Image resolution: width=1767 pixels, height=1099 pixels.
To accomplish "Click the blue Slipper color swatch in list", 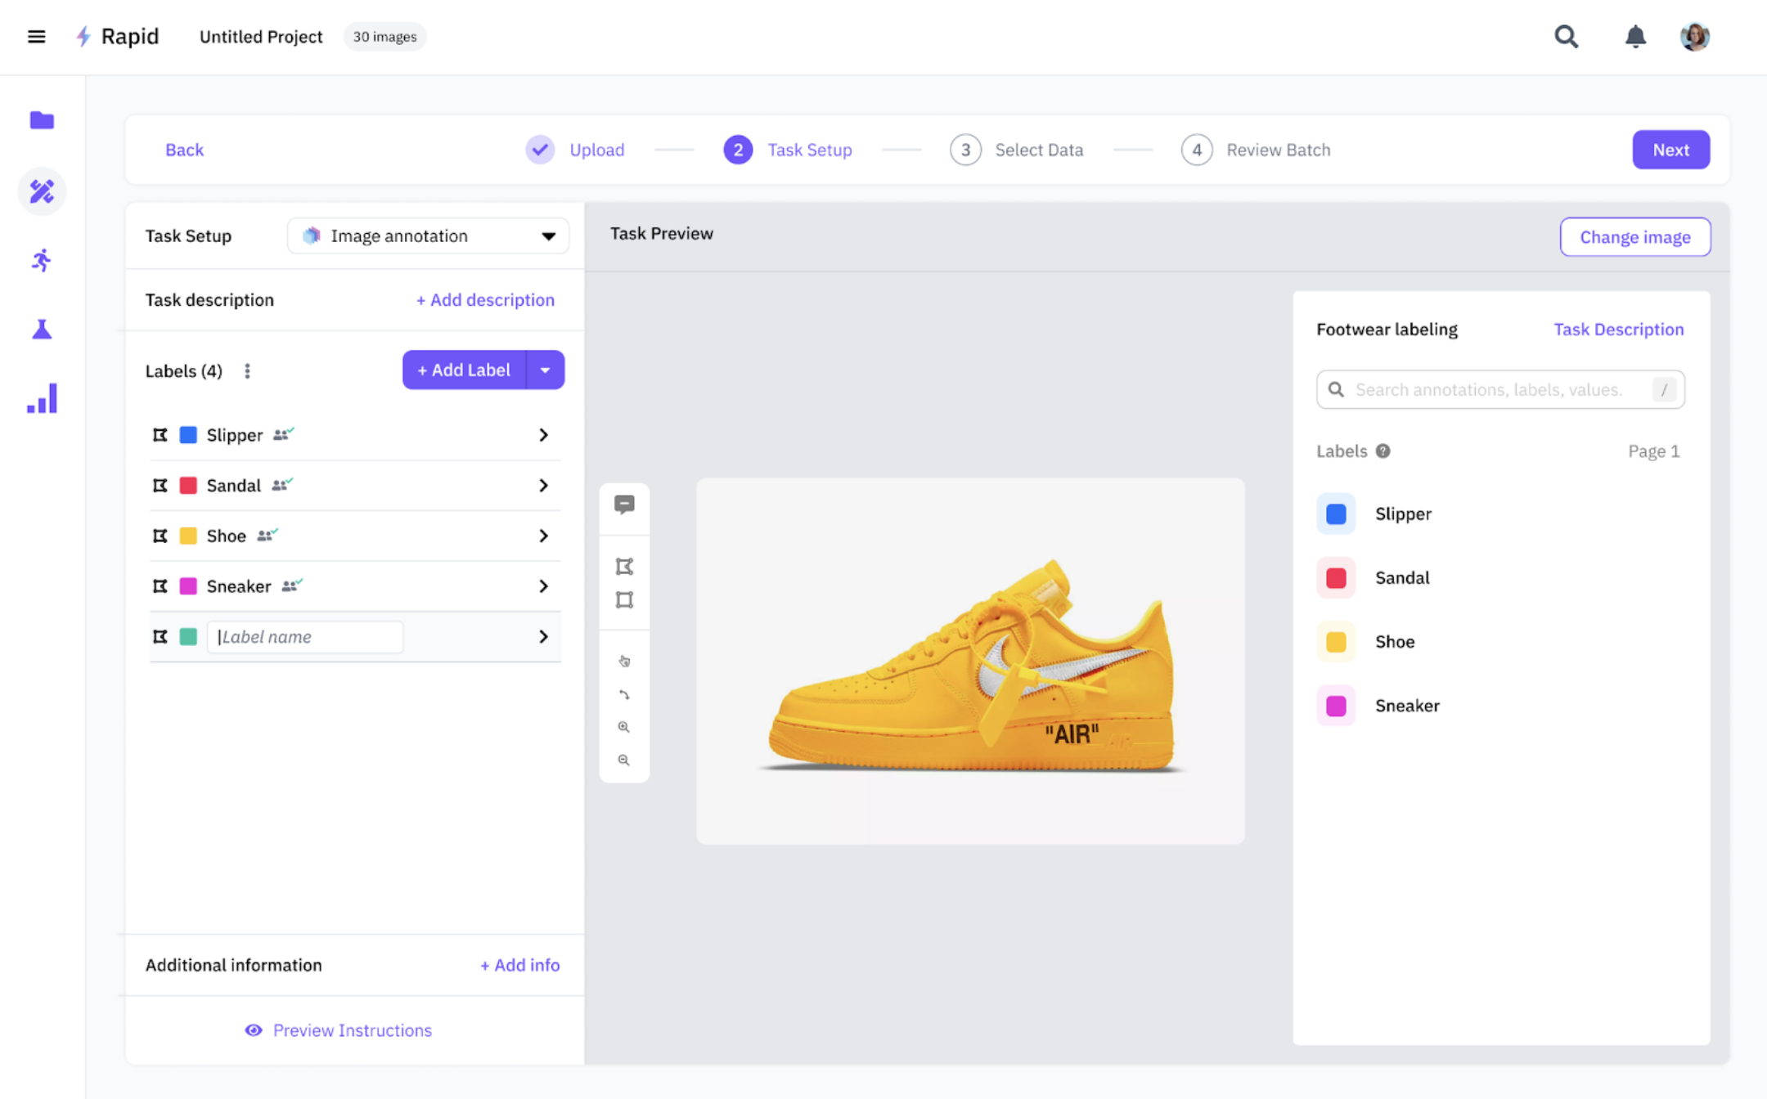I will [x=188, y=435].
